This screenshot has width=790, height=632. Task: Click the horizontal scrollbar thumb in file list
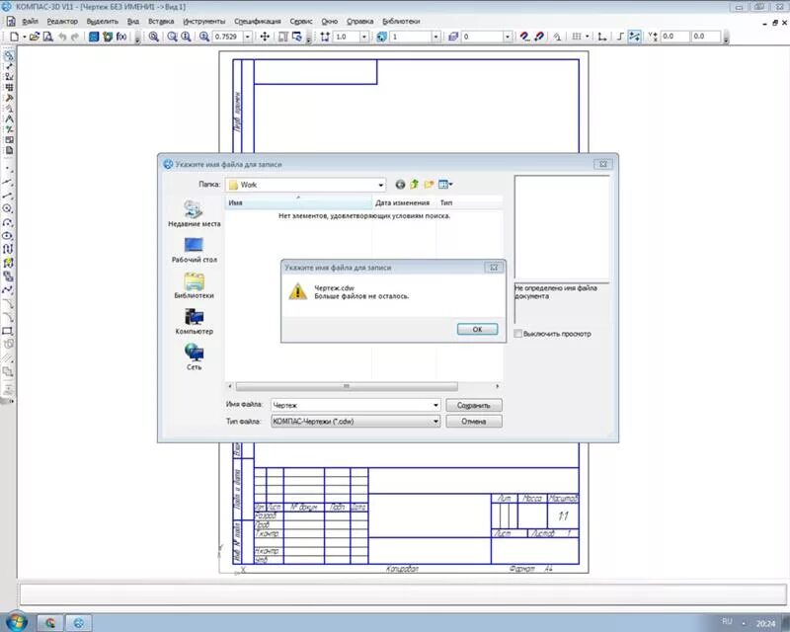coord(347,386)
